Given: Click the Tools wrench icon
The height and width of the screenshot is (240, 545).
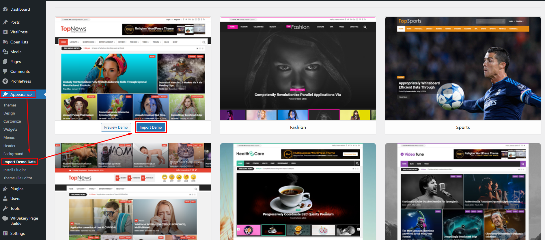Looking at the screenshot, I should 5,208.
